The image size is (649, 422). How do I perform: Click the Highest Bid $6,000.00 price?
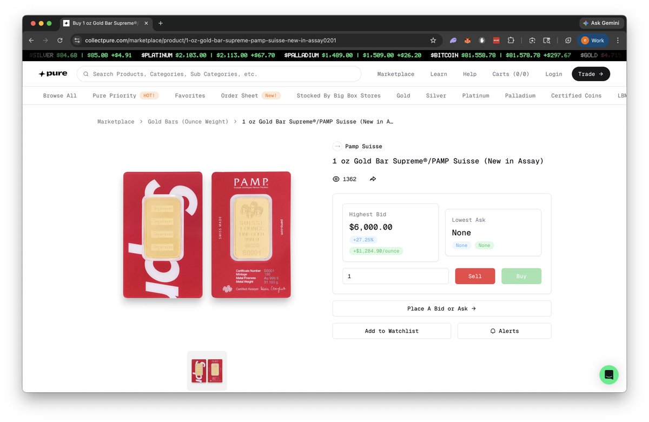point(371,227)
